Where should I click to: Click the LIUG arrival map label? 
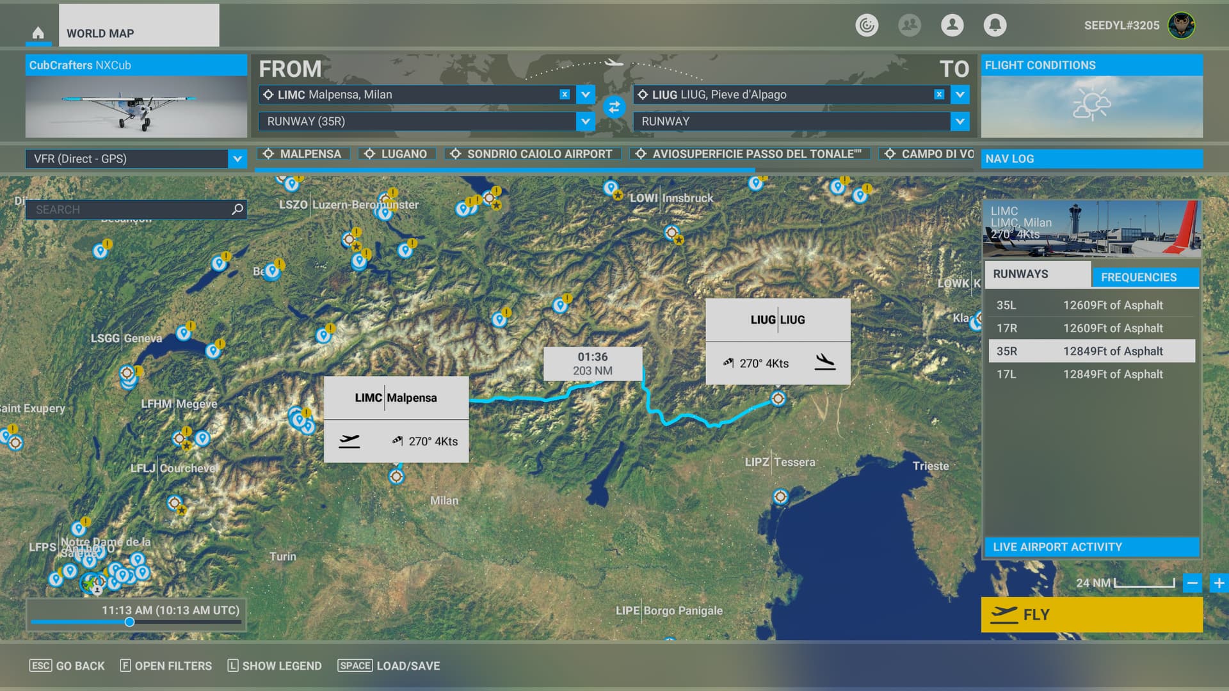tap(778, 320)
